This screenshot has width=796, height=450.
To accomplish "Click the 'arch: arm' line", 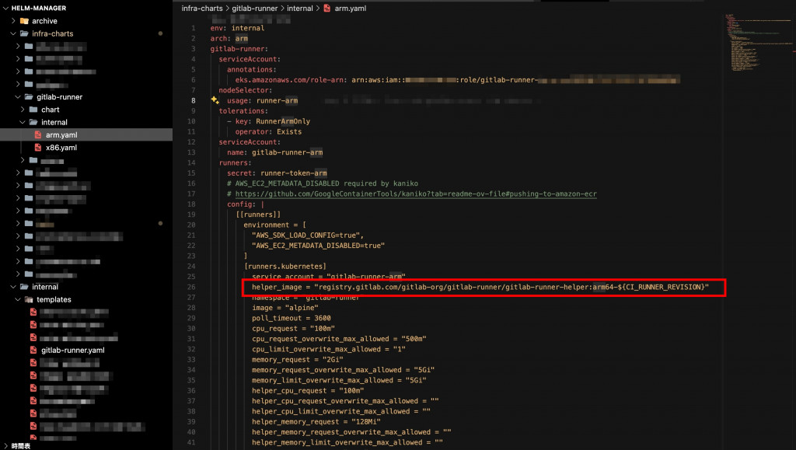I will pos(229,39).
